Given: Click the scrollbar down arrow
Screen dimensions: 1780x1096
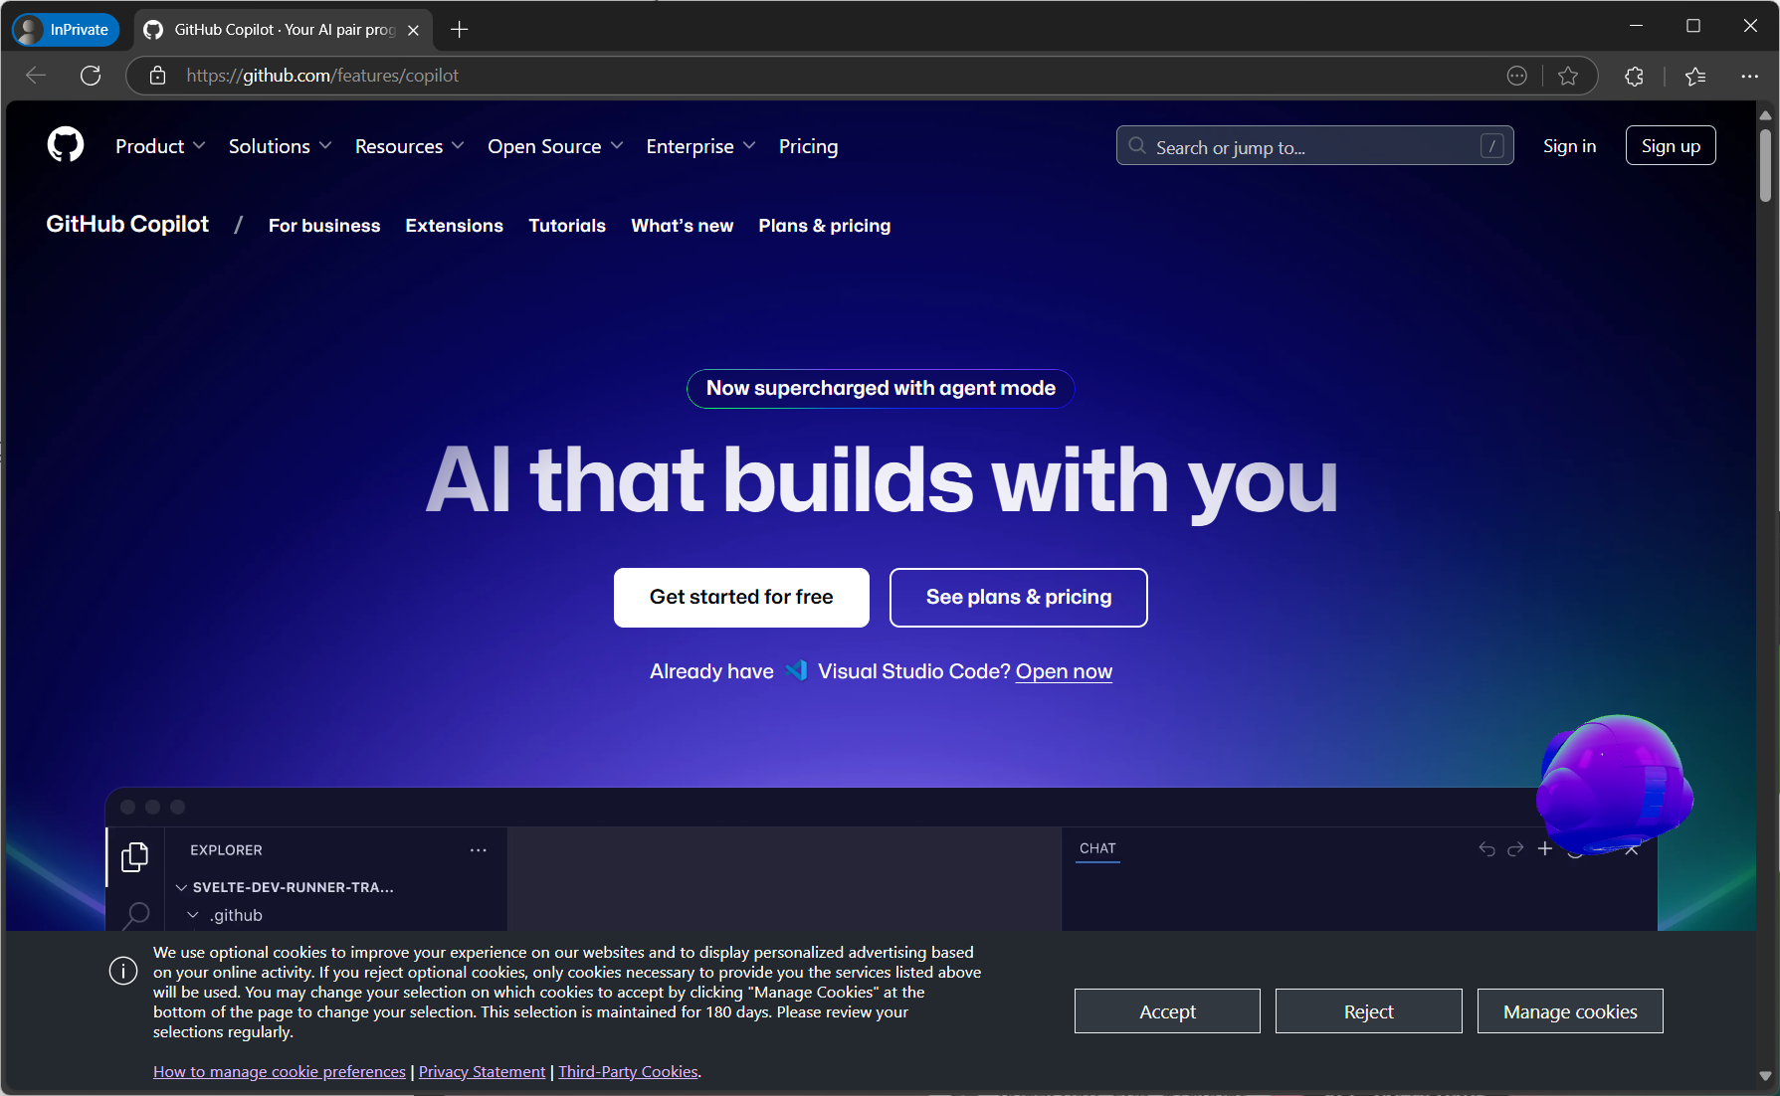Looking at the screenshot, I should pyautogui.click(x=1765, y=1075).
